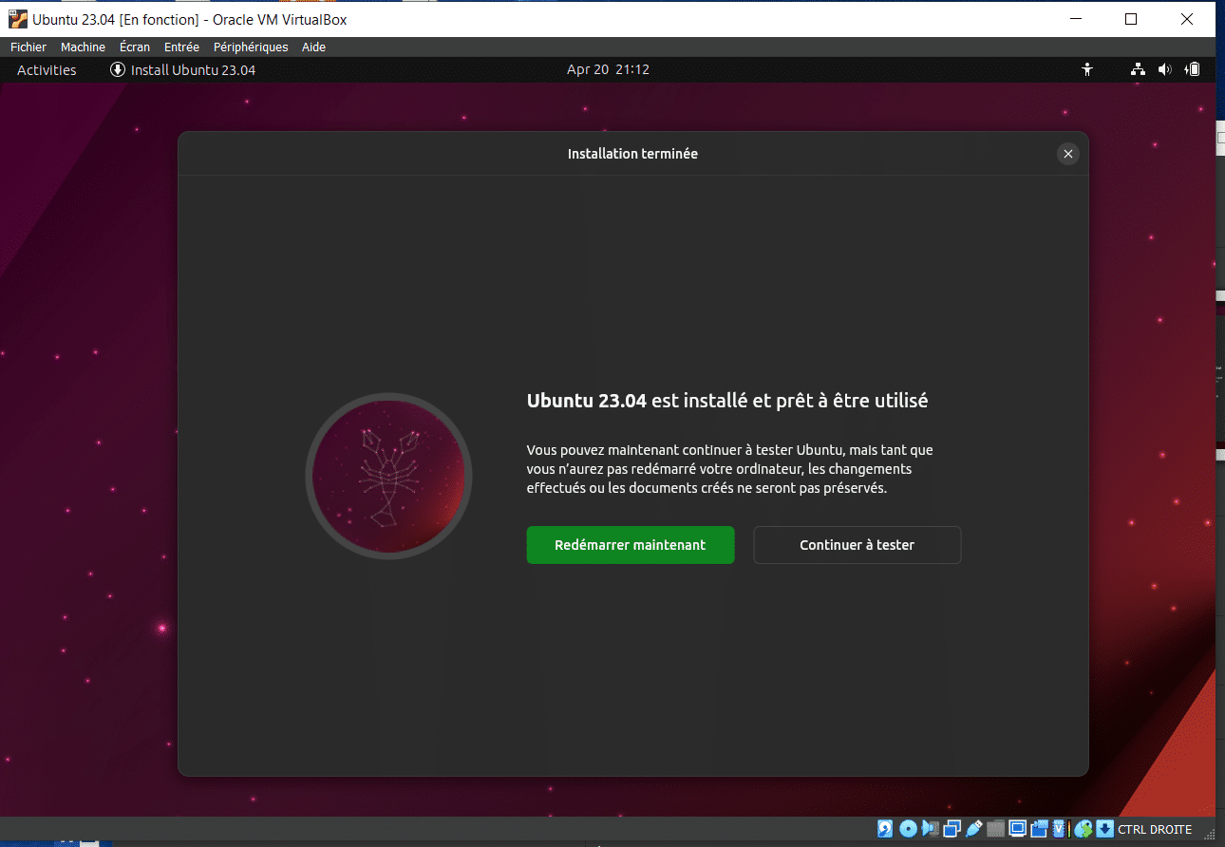Open the Écran menu

(x=134, y=47)
